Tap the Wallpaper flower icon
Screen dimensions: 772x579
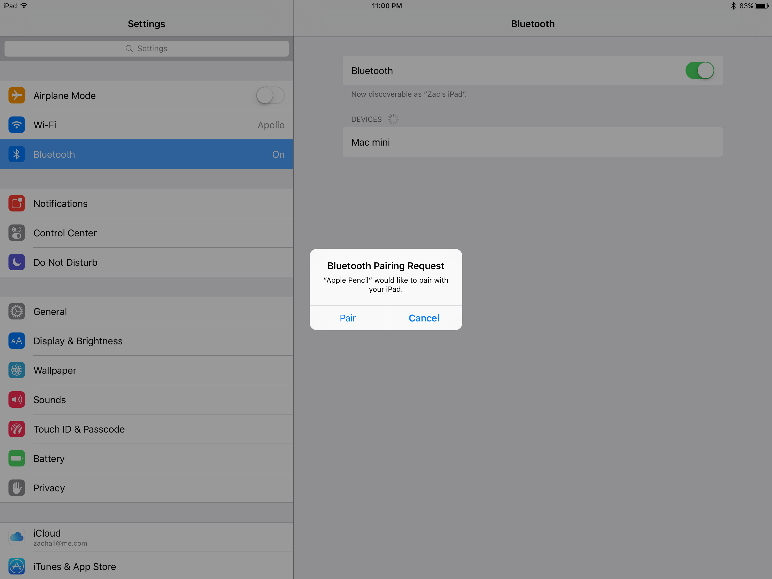16,370
